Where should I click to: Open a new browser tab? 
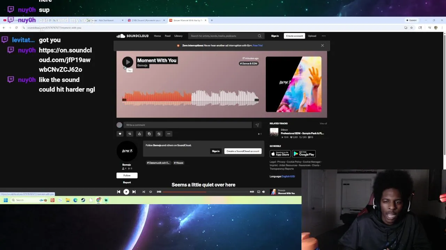[x=212, y=20]
